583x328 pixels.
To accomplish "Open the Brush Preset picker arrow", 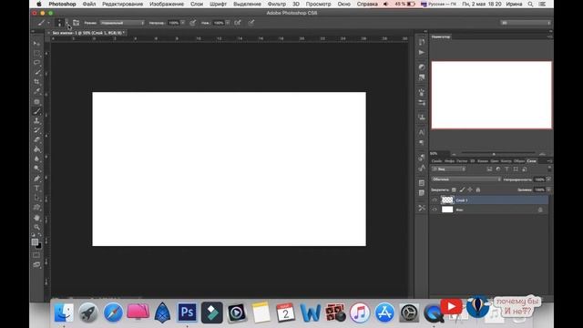I will [66, 23].
